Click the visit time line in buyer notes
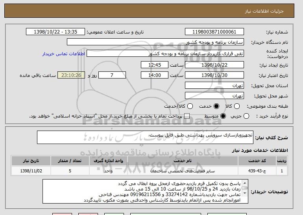 coord(183,189)
